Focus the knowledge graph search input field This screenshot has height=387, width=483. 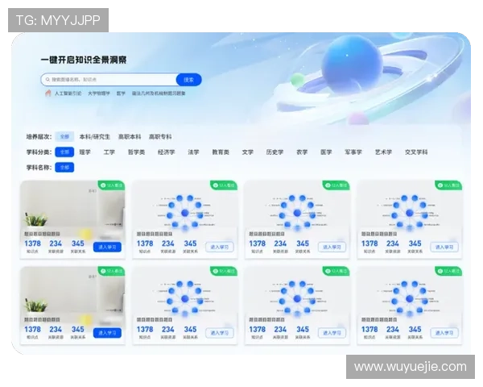109,80
